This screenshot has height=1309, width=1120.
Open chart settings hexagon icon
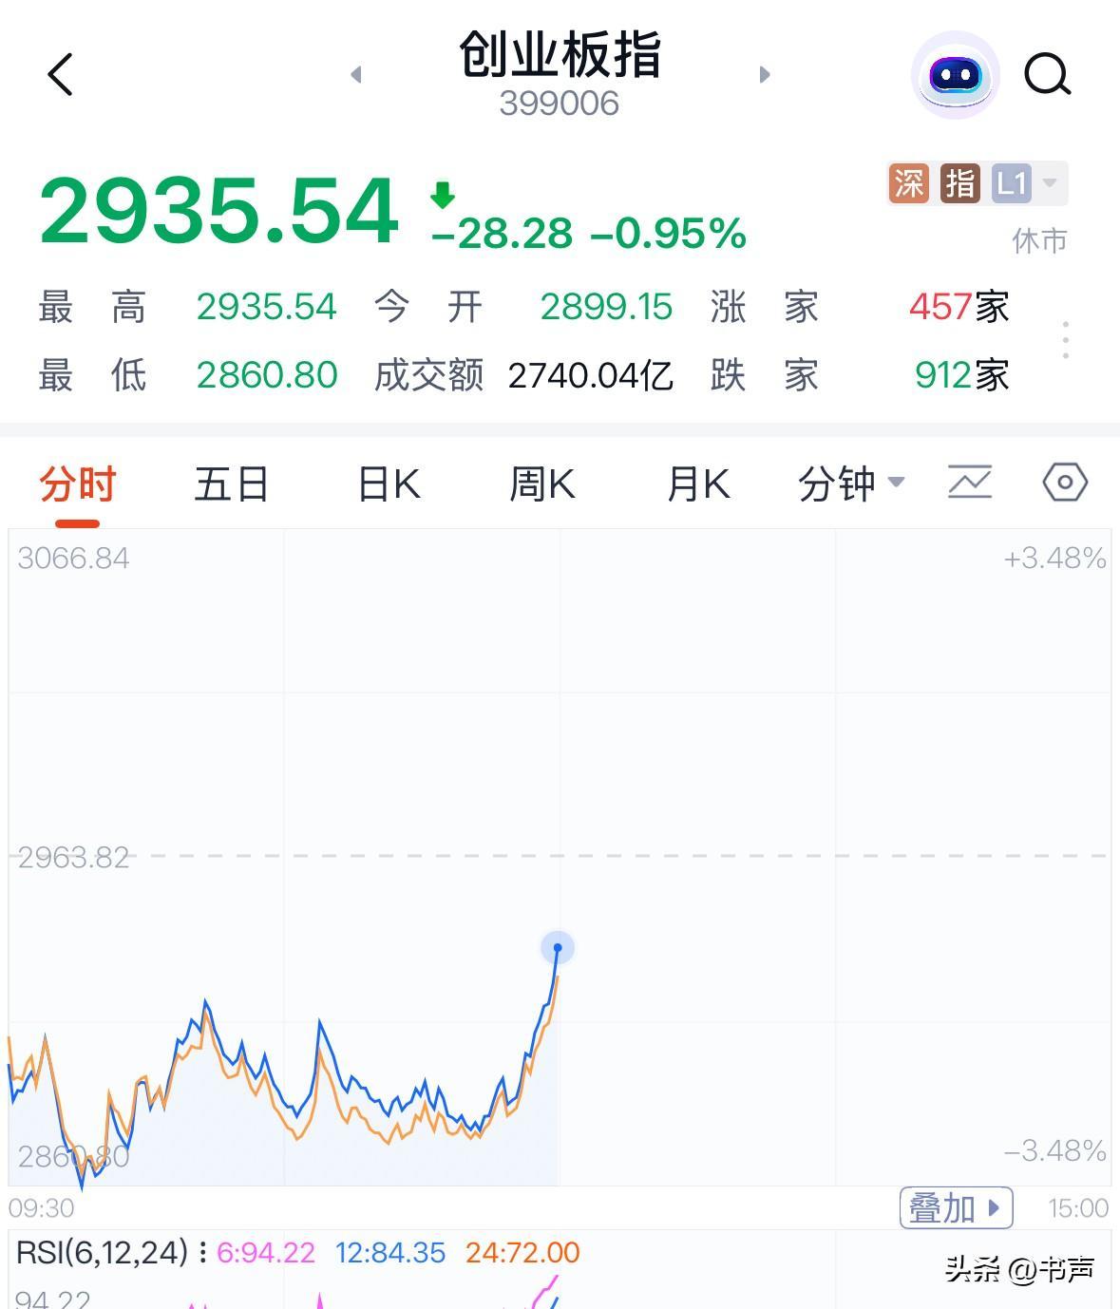(x=1065, y=483)
